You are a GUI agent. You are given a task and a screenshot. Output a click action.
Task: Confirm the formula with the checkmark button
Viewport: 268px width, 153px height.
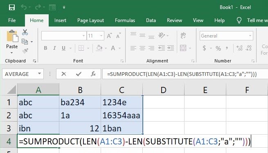tap(79, 74)
